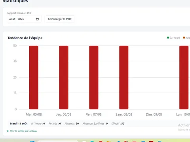Click the 'Effectif : 50' summary value
The width and height of the screenshot is (190, 142).
click(x=118, y=123)
